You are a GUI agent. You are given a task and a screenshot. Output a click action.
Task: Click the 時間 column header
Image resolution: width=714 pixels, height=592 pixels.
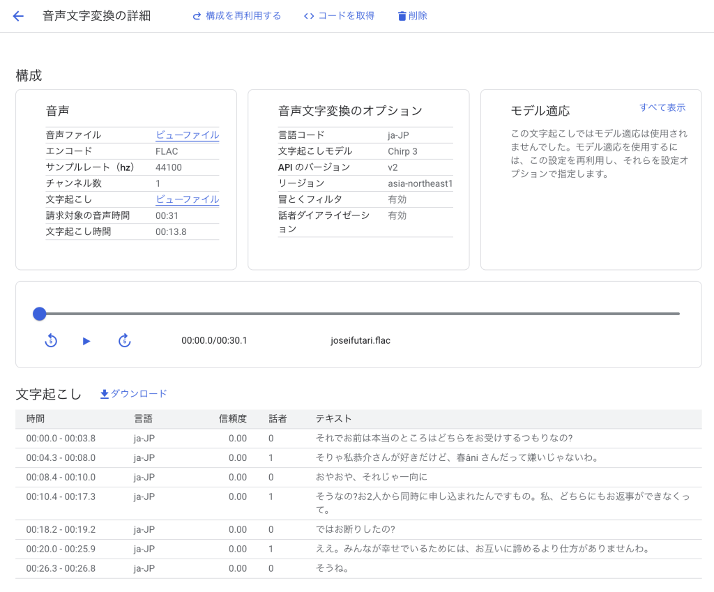(x=36, y=419)
